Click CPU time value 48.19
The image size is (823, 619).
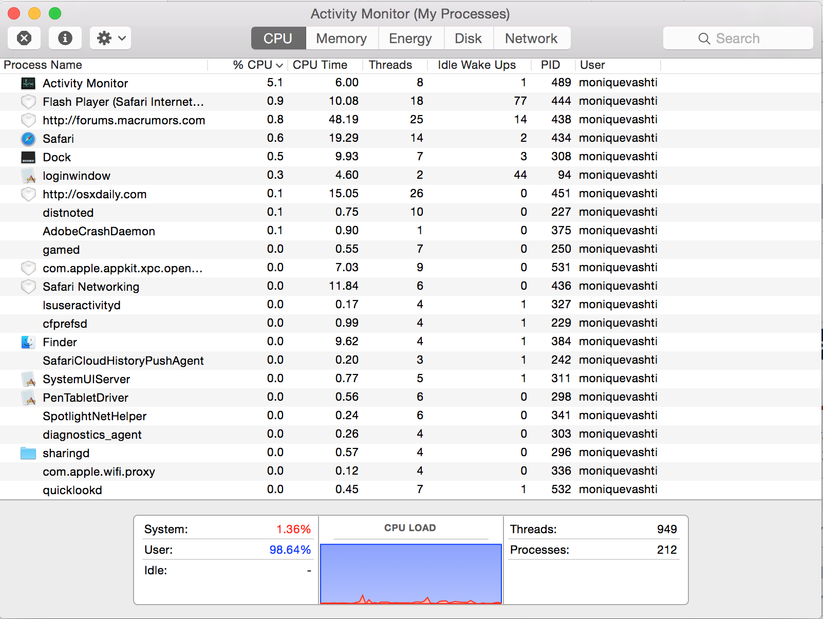coord(344,120)
